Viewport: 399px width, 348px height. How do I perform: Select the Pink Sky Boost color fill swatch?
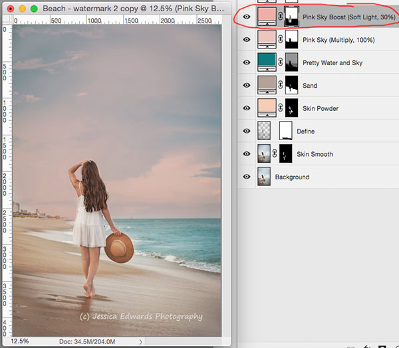[x=267, y=17]
